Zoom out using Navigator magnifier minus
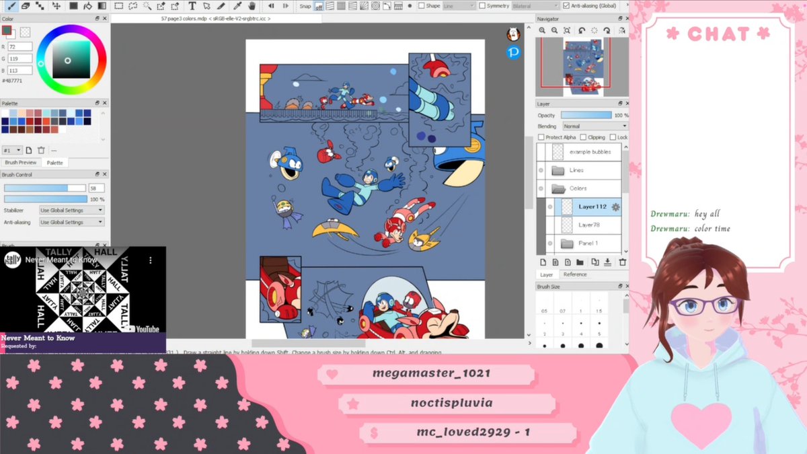The height and width of the screenshot is (454, 807). (554, 30)
